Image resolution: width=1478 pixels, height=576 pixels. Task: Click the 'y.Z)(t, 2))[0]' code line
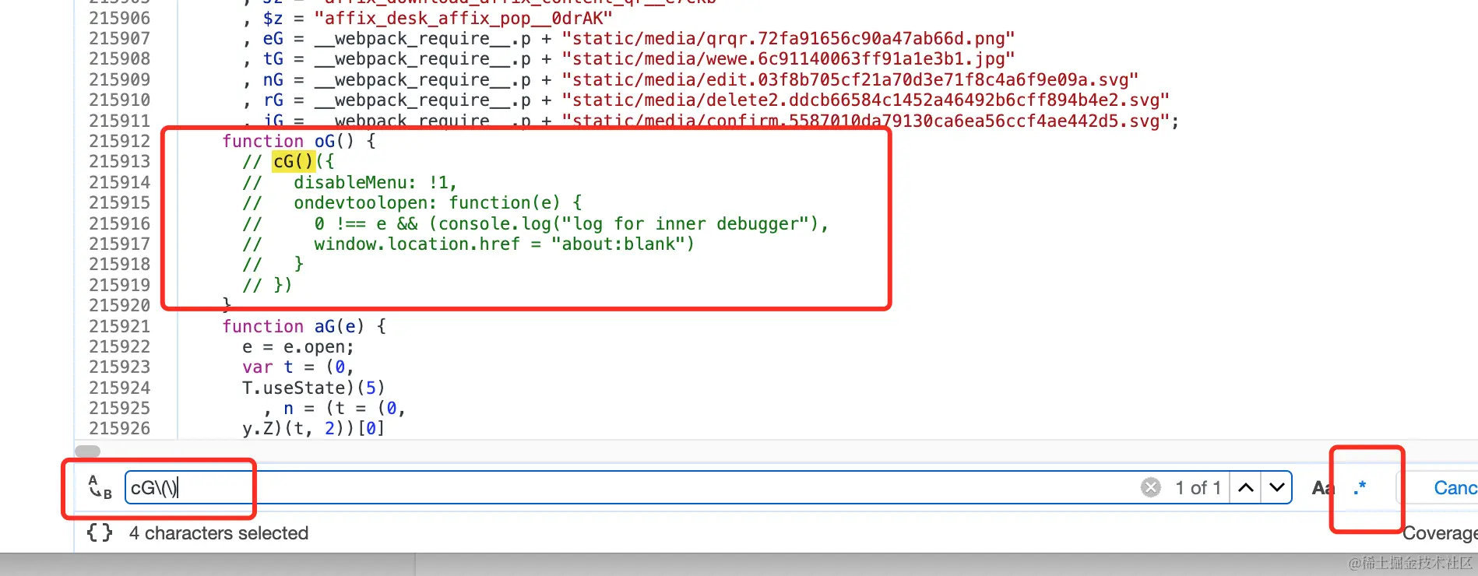tap(314, 428)
